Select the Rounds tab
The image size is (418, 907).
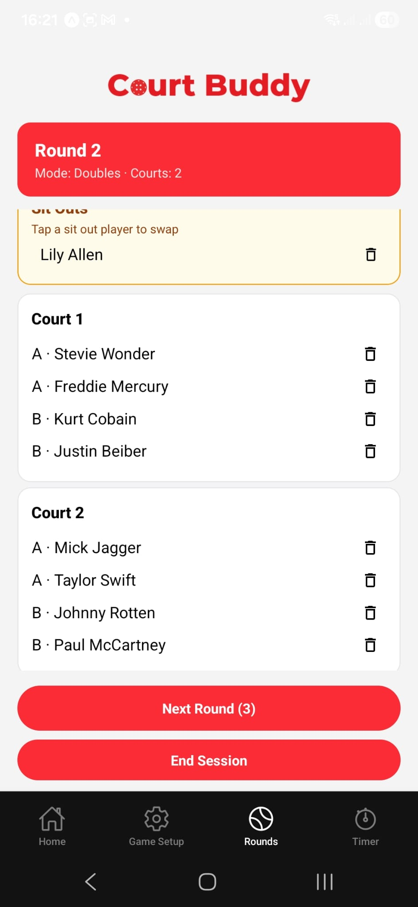coord(261,825)
